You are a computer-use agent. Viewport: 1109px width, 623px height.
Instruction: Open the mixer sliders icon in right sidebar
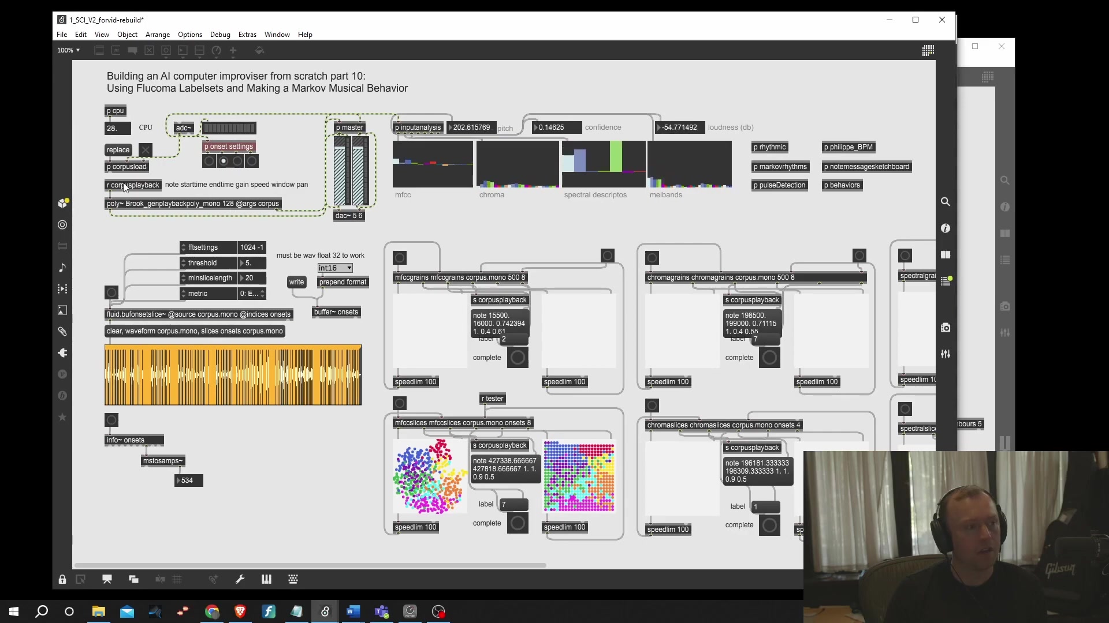point(946,354)
